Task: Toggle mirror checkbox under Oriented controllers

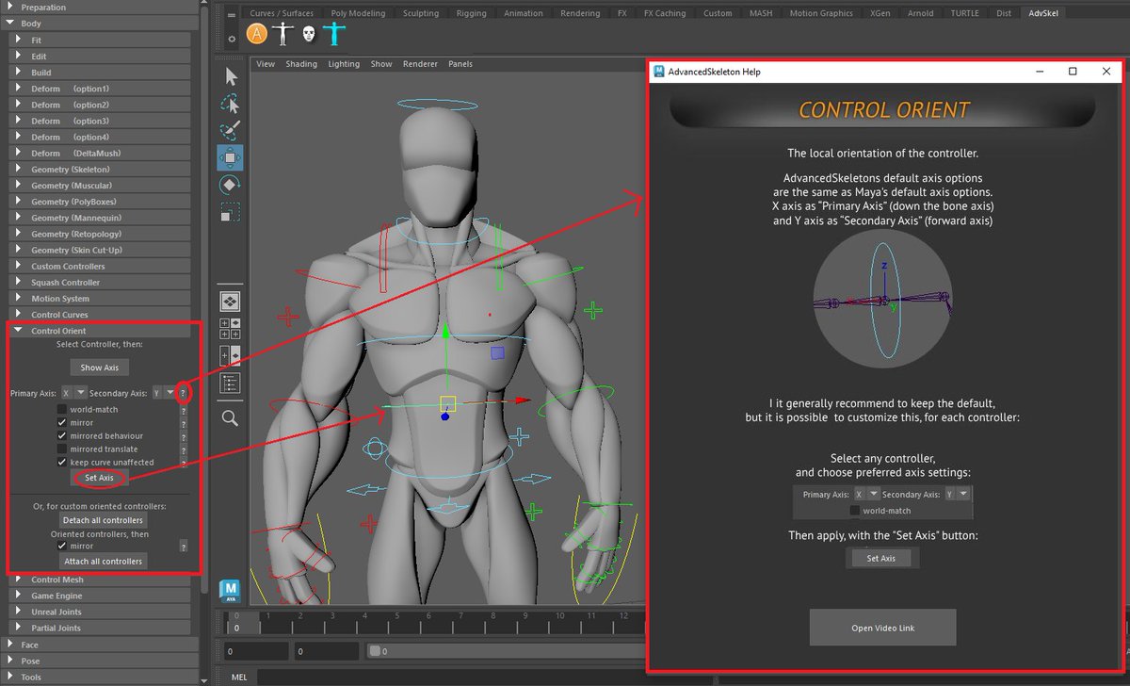Action: click(62, 546)
